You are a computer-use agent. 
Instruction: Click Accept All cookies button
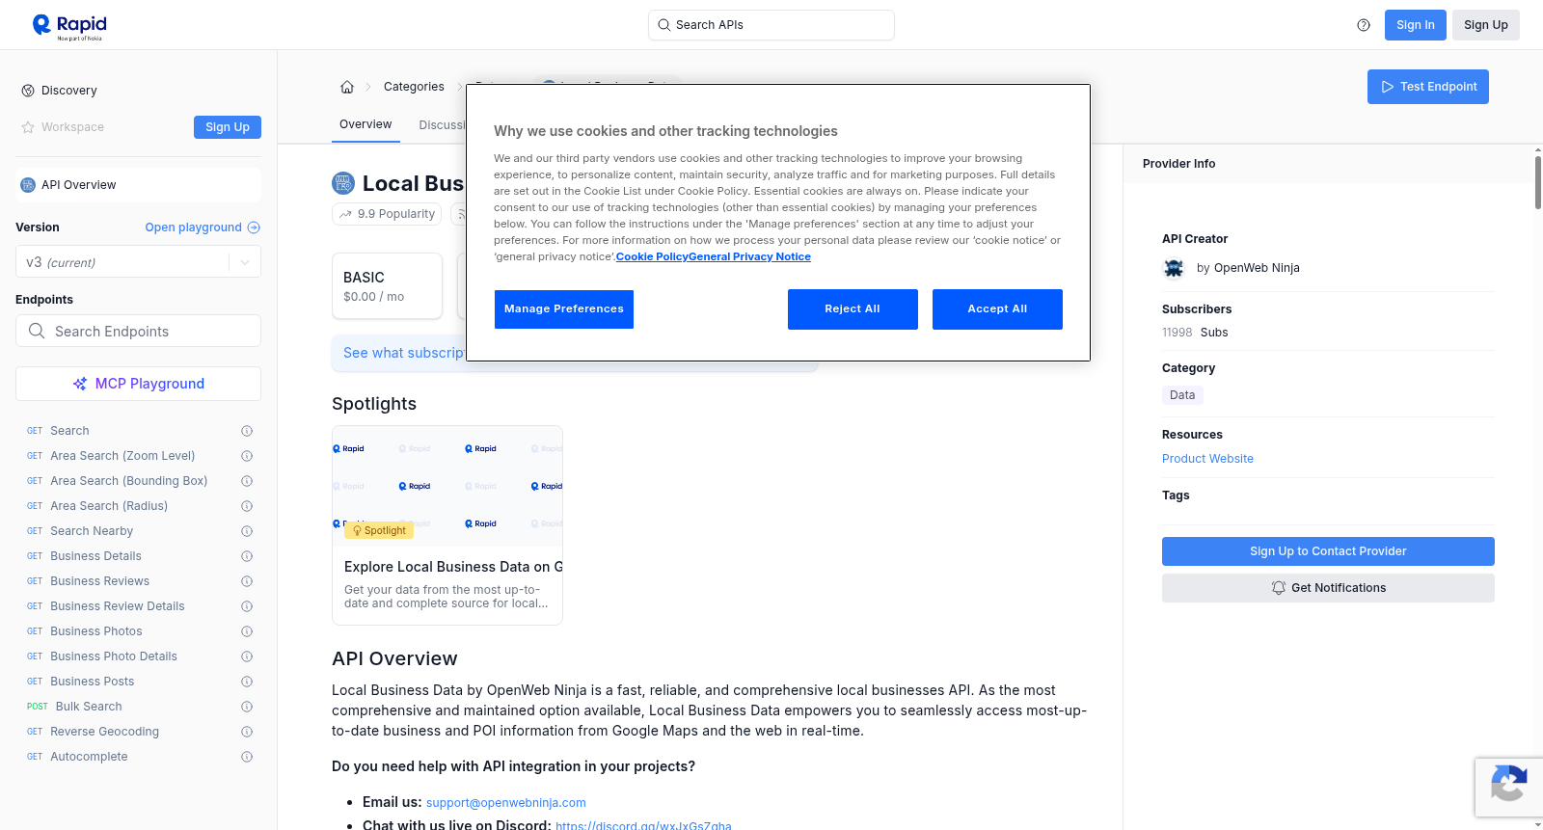pos(997,309)
